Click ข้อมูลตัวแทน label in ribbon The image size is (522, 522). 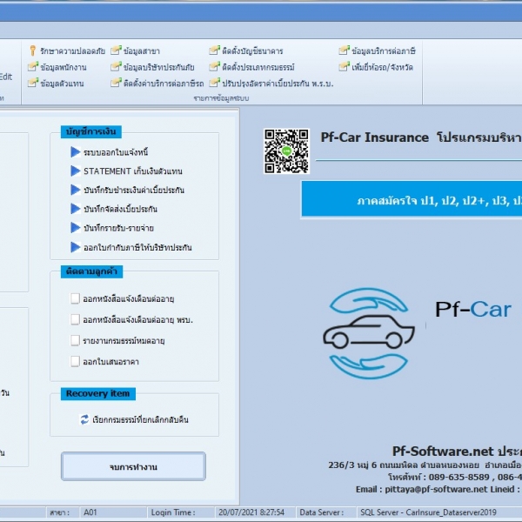click(x=62, y=83)
